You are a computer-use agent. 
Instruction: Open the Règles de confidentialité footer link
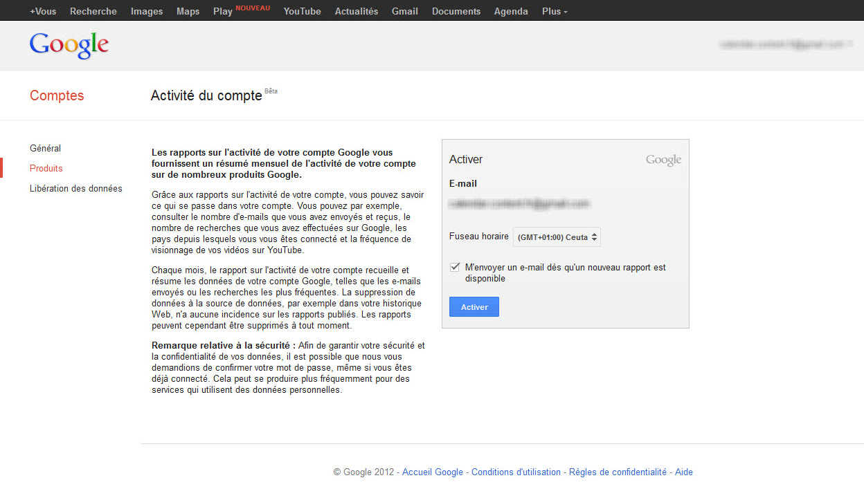pyautogui.click(x=618, y=472)
